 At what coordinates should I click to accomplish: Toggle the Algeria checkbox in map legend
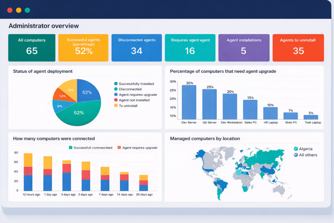coord(296,149)
